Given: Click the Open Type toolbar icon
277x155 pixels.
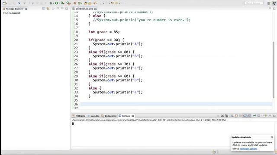Looking at the screenshot, I should 86,3.
